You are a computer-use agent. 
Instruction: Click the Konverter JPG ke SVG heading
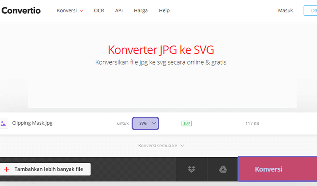(x=161, y=50)
